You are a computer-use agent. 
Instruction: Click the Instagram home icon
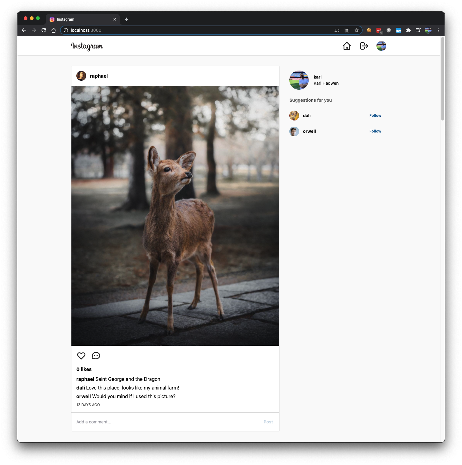pos(347,46)
